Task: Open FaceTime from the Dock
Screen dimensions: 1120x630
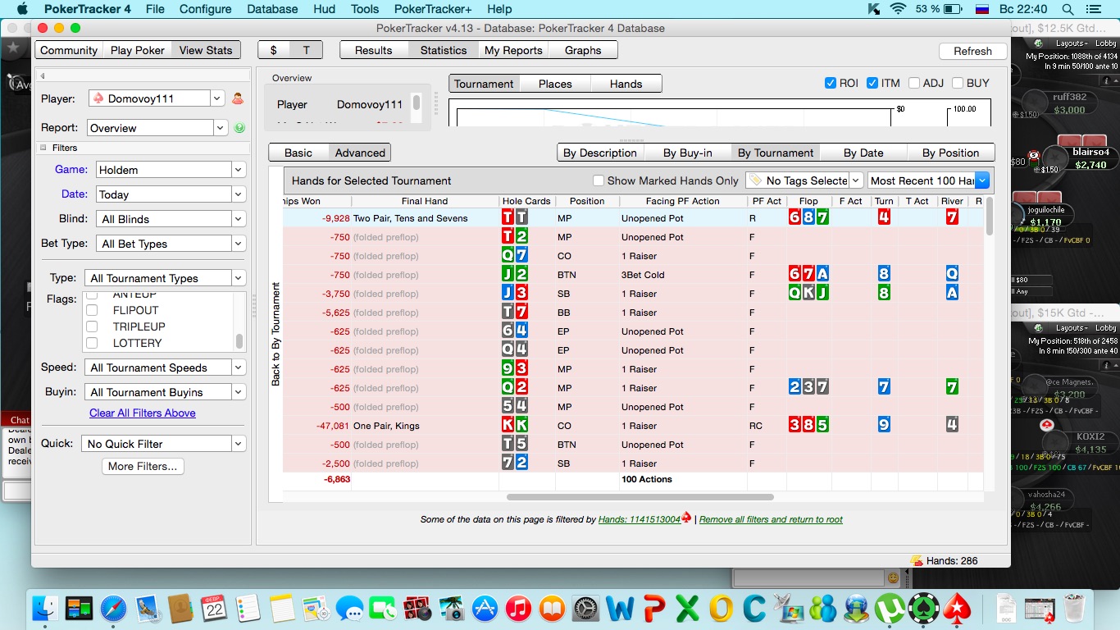Action: (382, 609)
